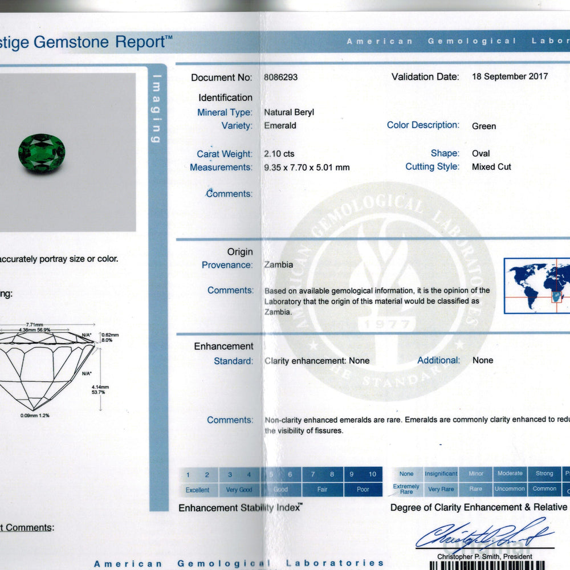Click the Enhancement section heading
The image size is (570, 570).
click(223, 347)
